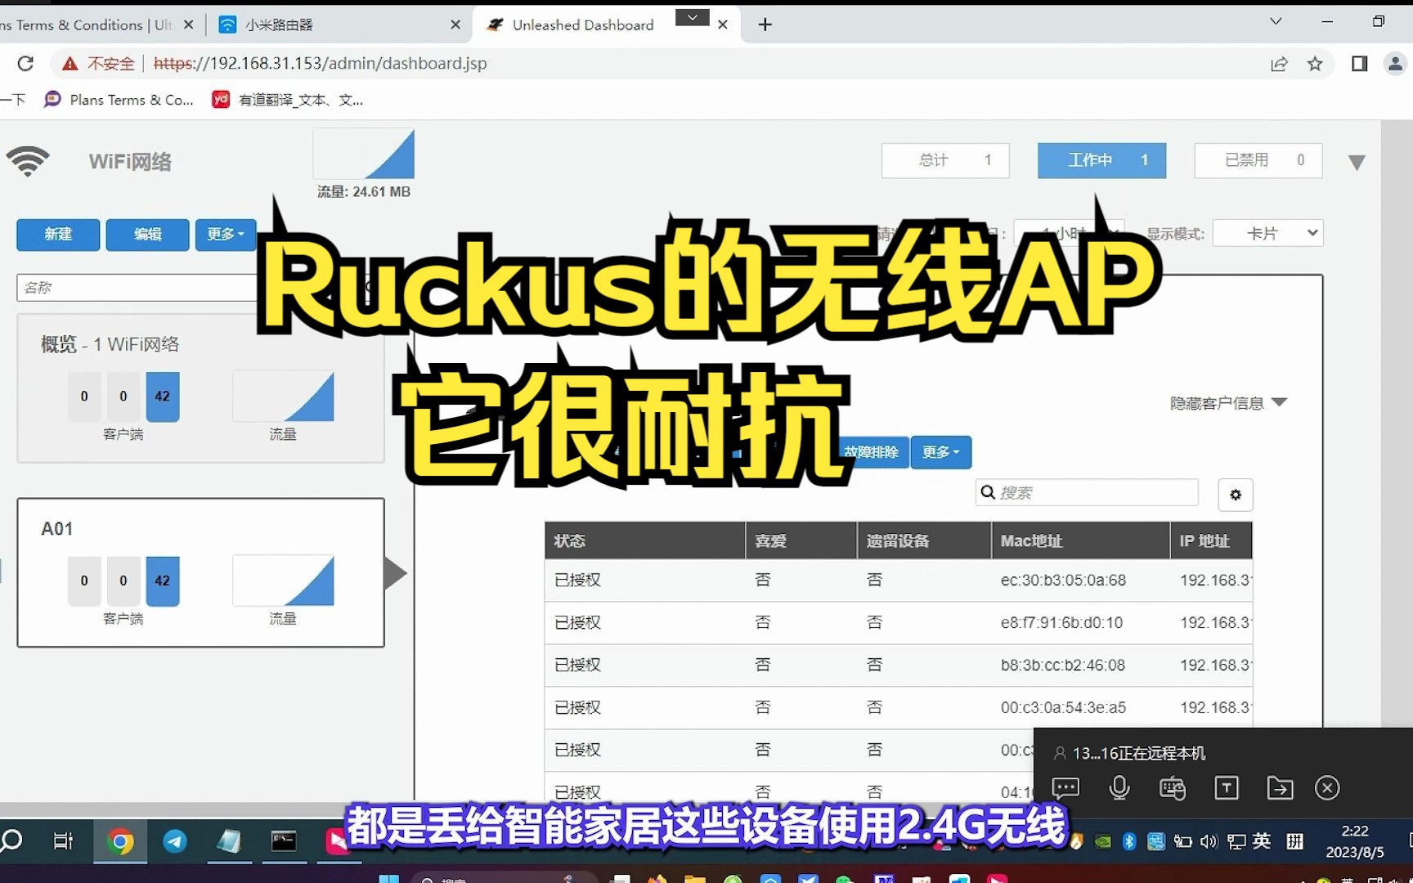
Task: Share this page icon in address bar
Action: (x=1279, y=64)
